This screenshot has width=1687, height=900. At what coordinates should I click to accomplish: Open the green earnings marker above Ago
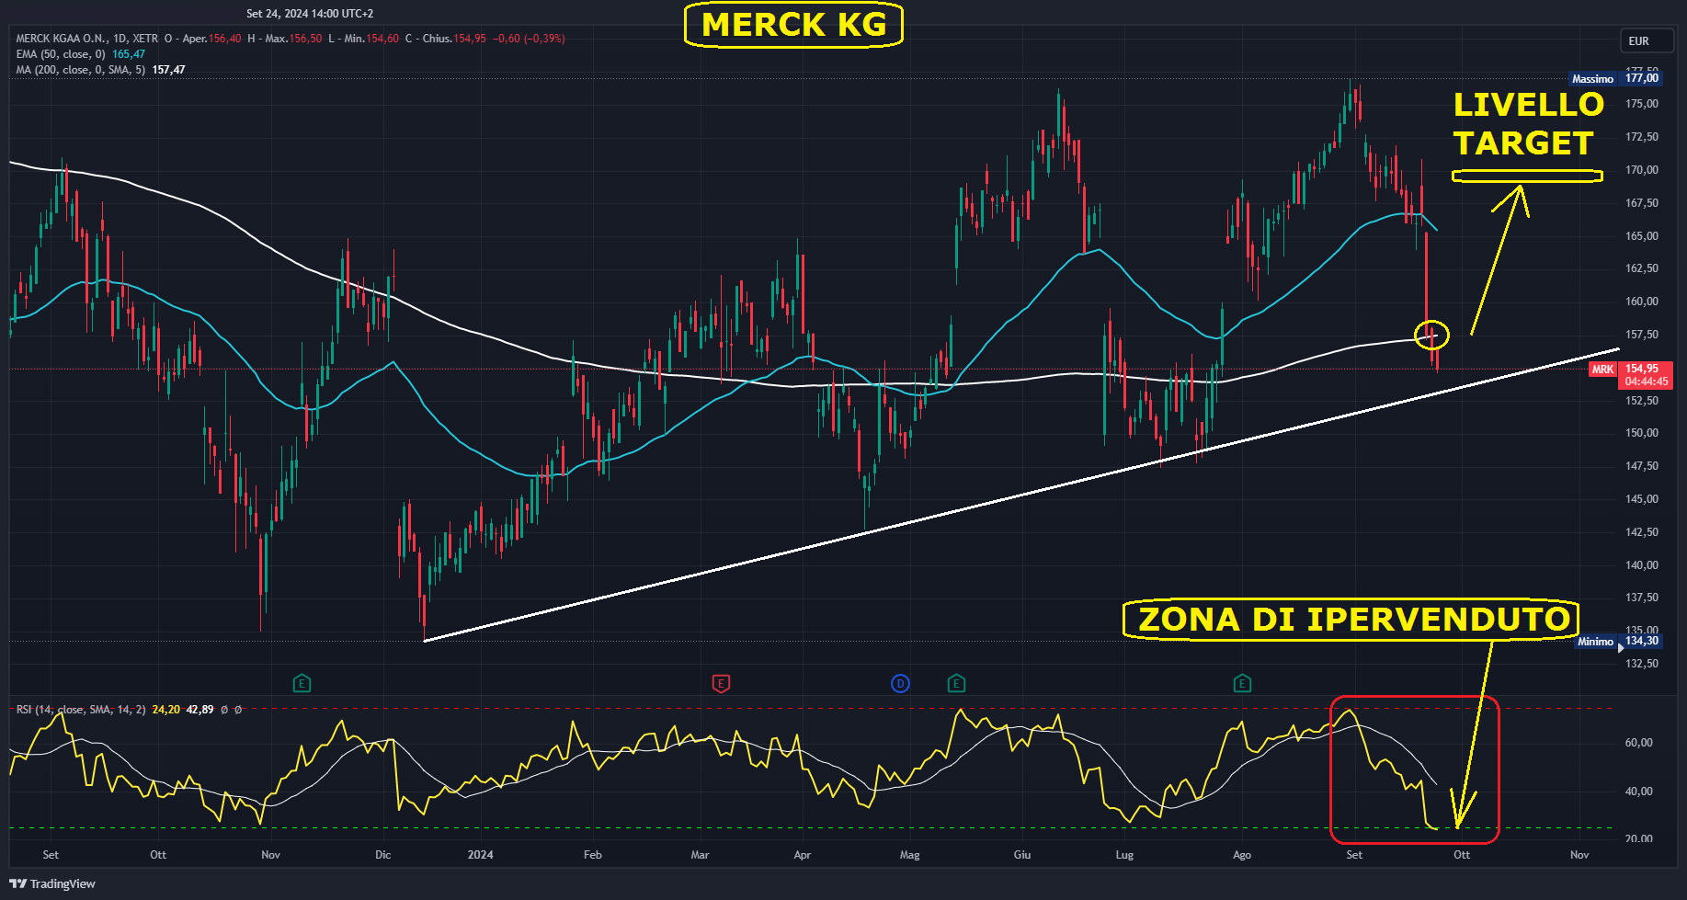1242,684
